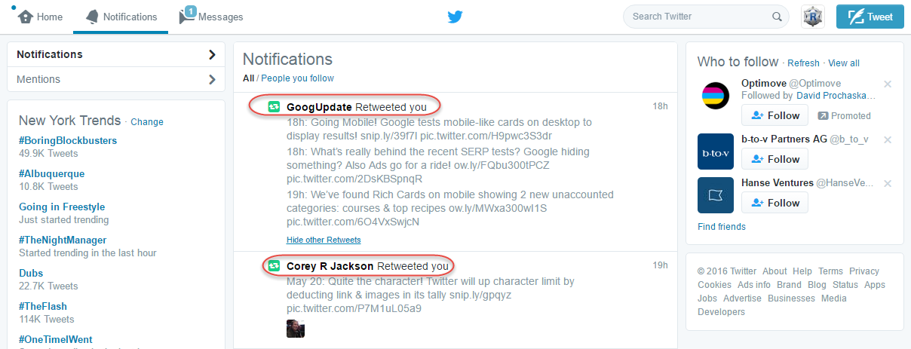
Task: Dismiss the b-to-v Partners suggestion
Action: click(888, 139)
